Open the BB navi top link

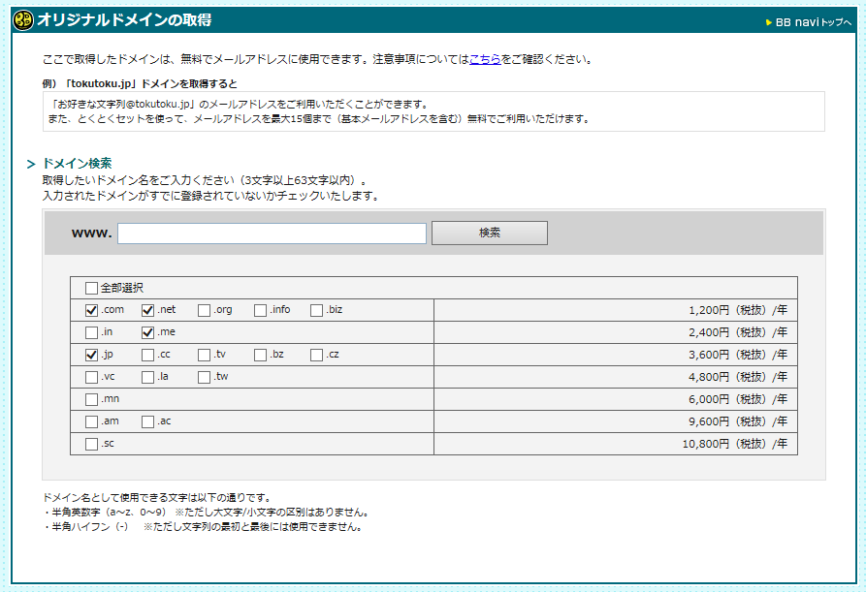pos(813,21)
